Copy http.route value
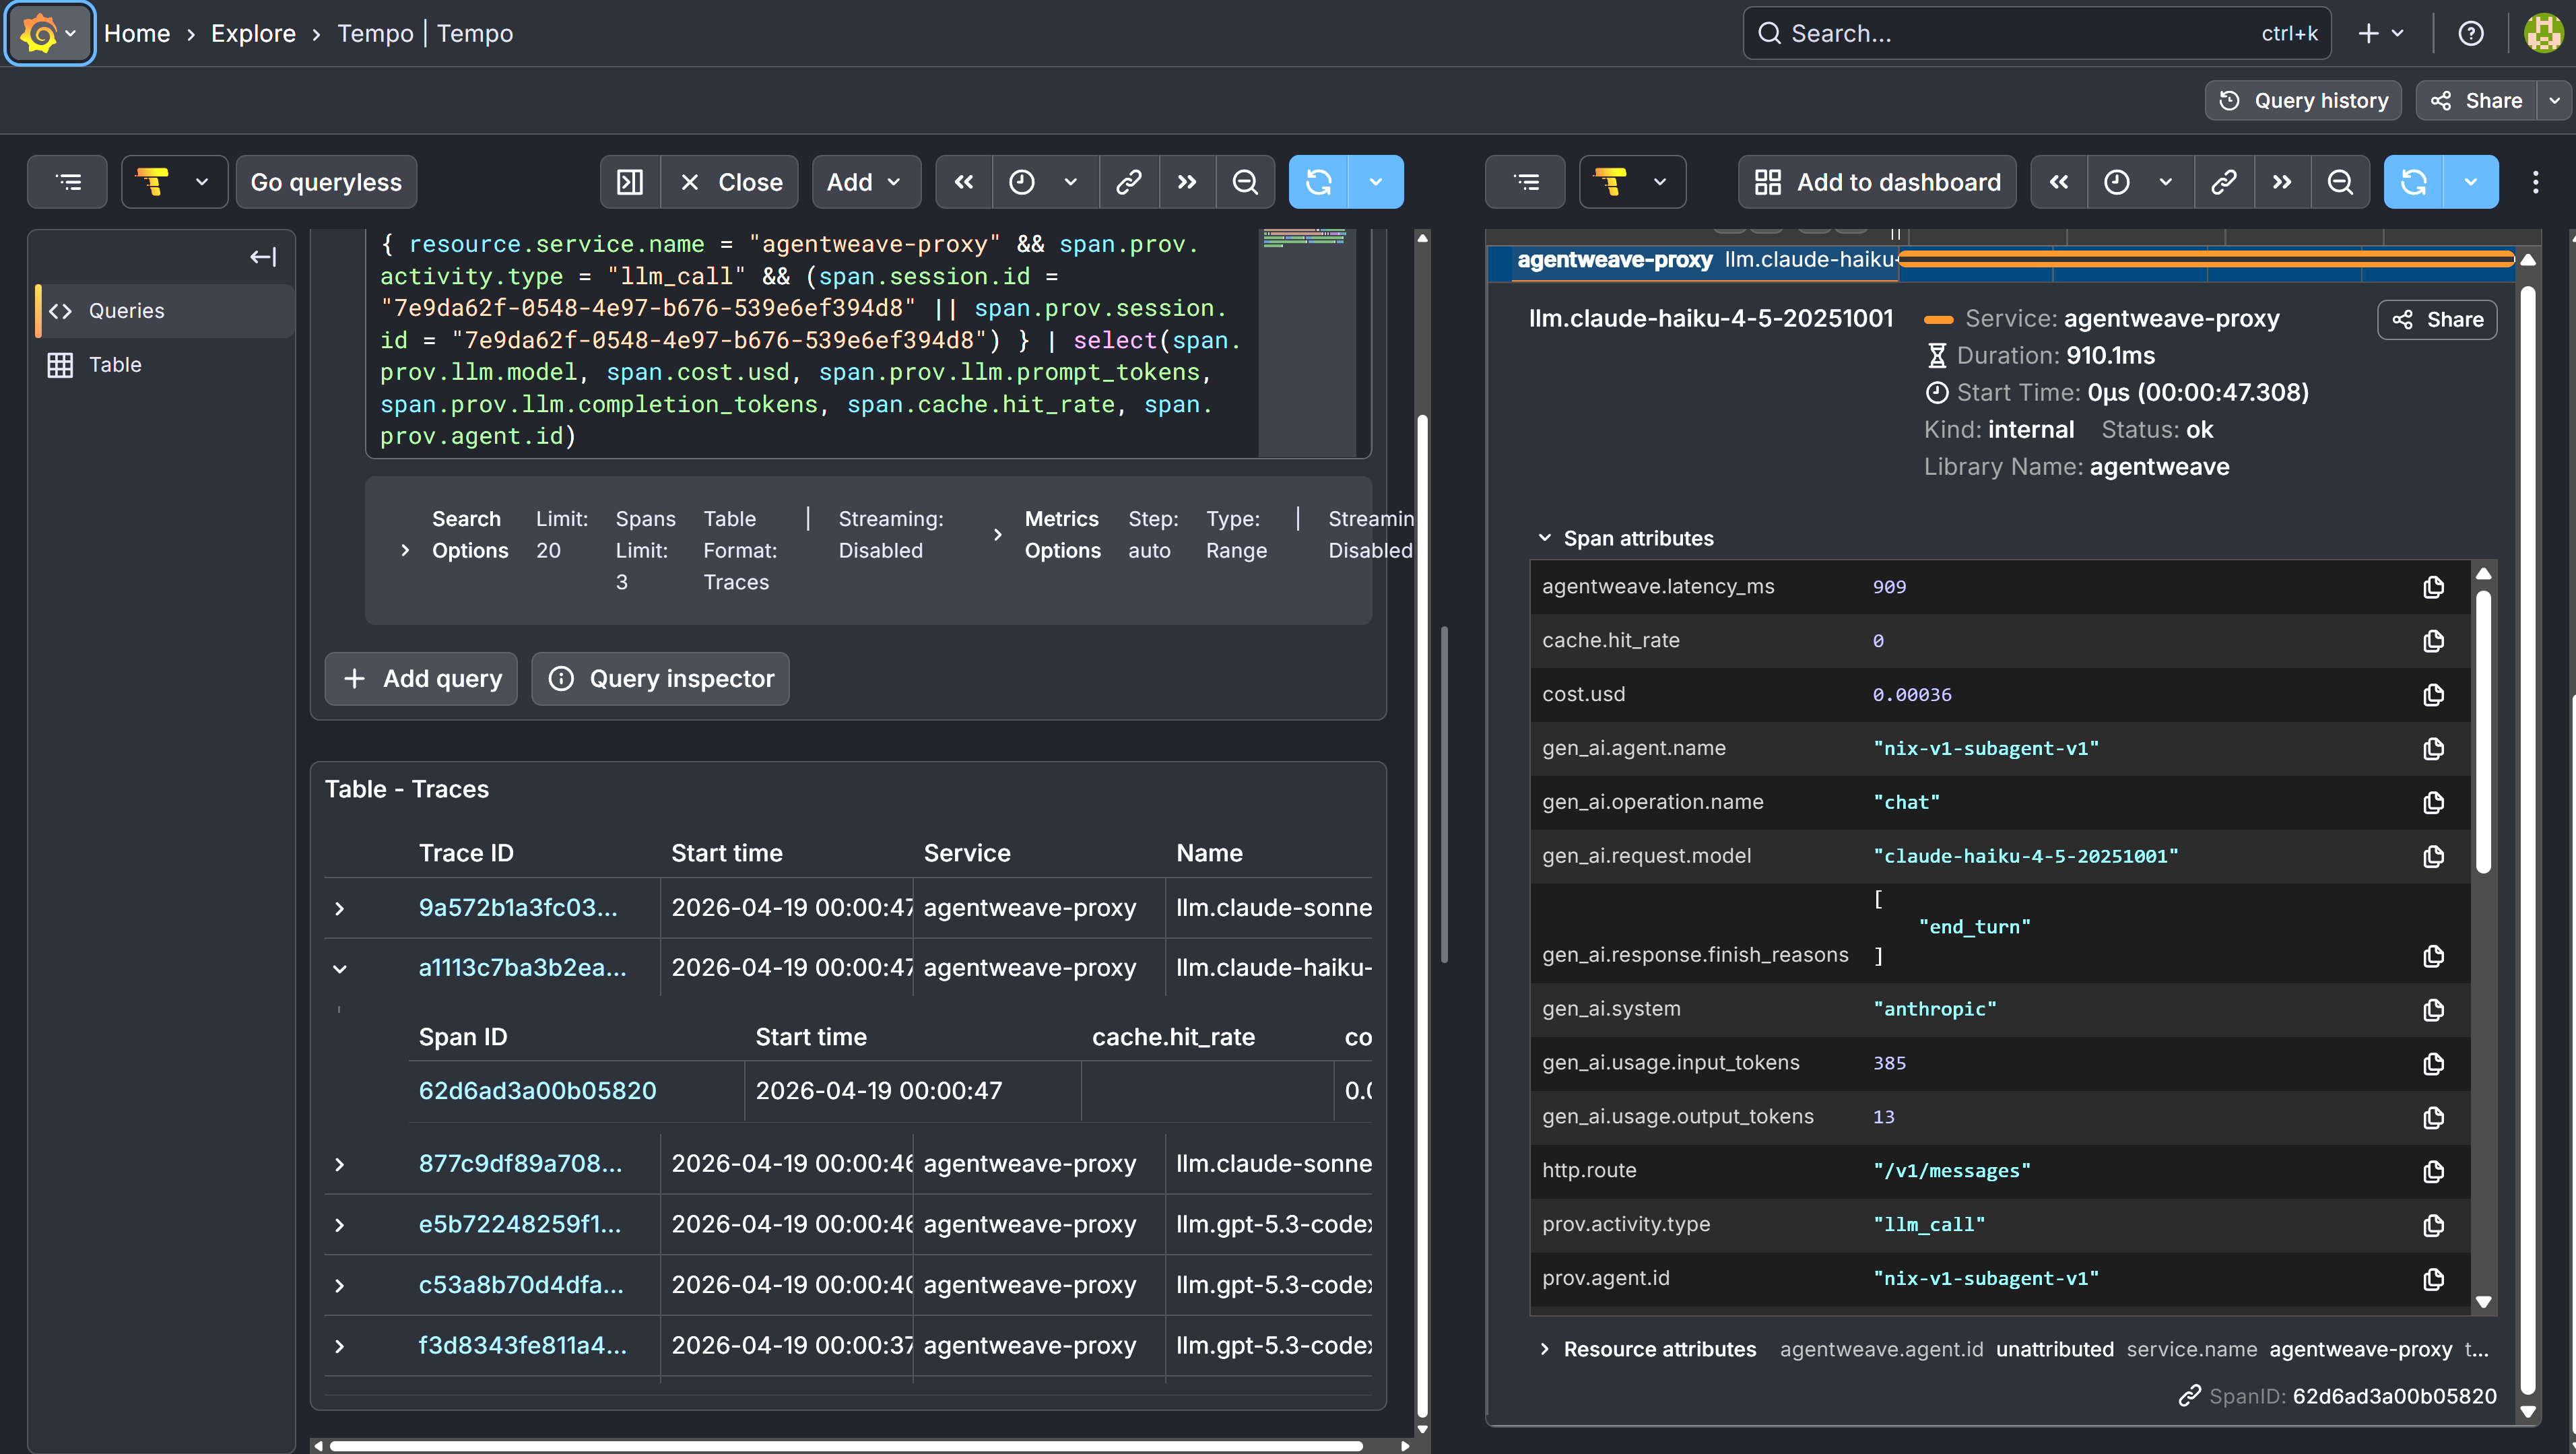The height and width of the screenshot is (1454, 2576). [x=2433, y=1171]
